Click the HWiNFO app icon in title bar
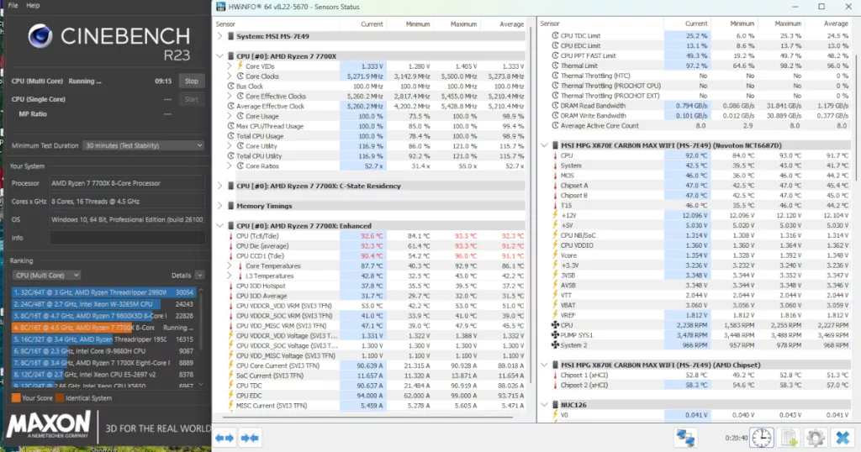This screenshot has width=861, height=452. pos(221,7)
